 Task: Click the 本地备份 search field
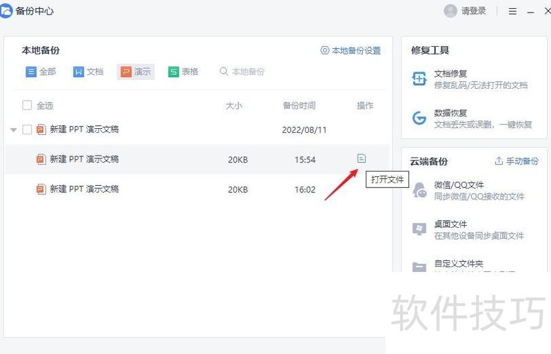247,72
